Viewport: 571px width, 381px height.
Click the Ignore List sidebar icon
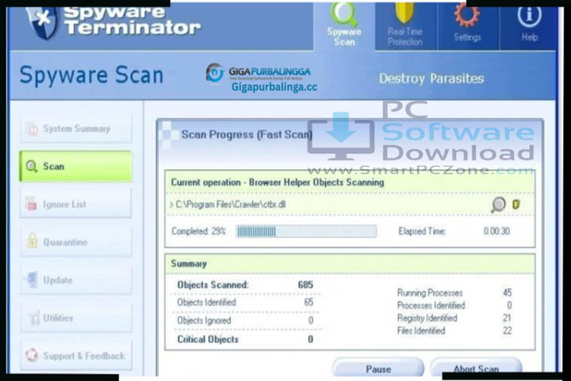point(32,203)
